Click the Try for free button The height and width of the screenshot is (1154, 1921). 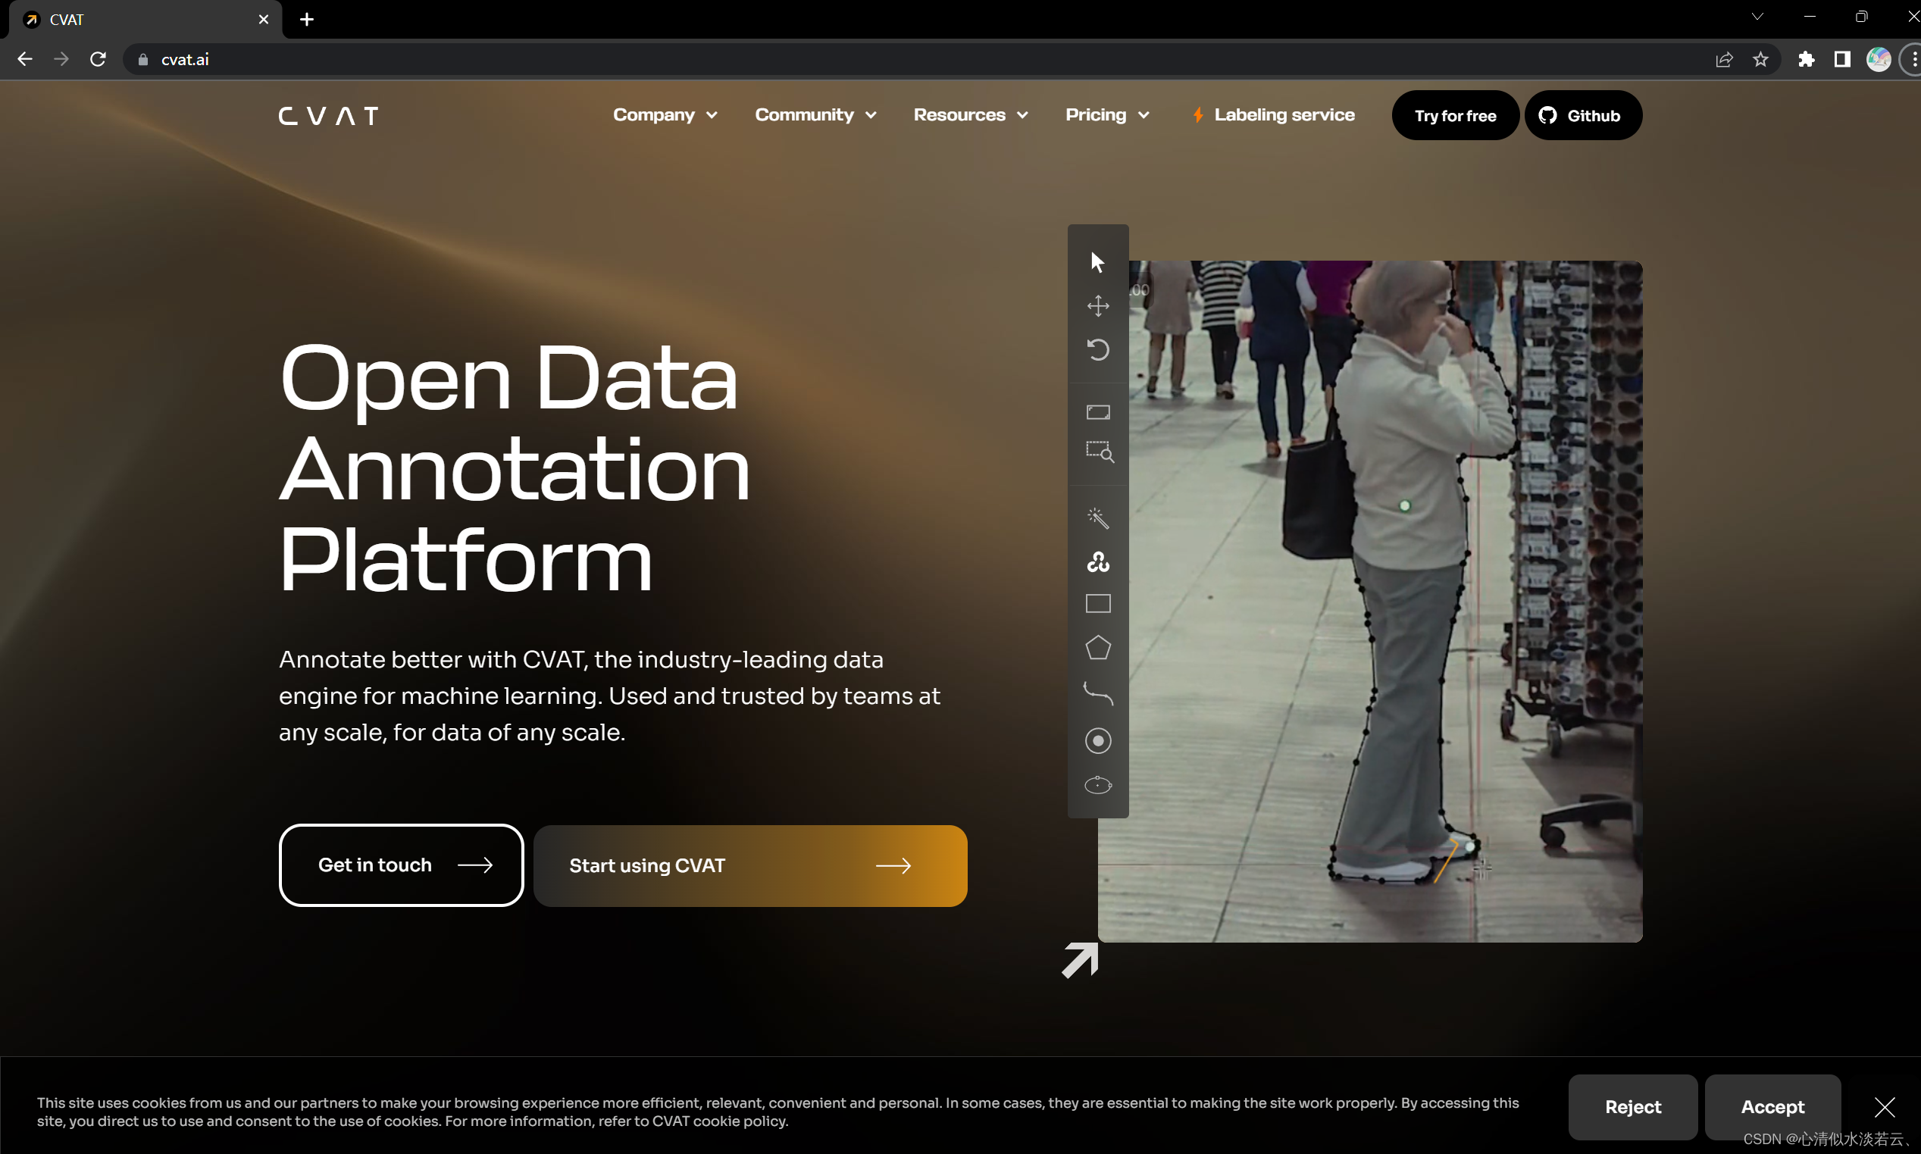(x=1454, y=114)
